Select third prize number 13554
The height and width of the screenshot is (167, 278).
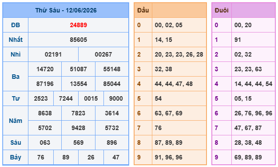click(78, 84)
